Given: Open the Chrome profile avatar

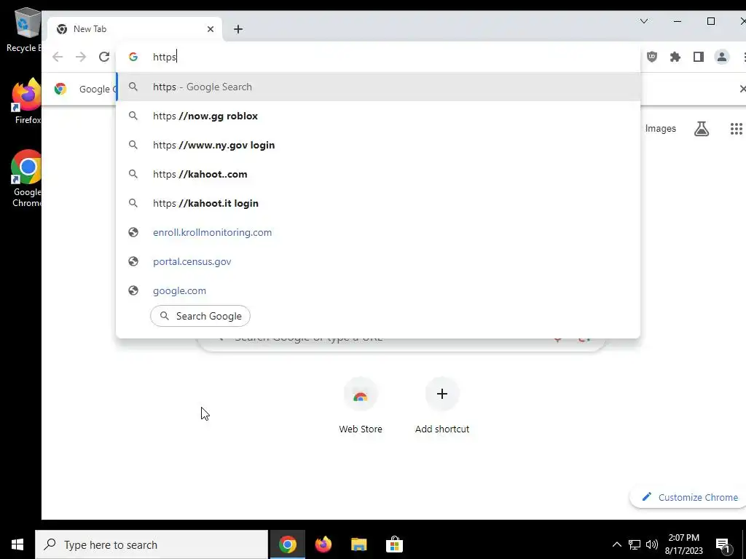Looking at the screenshot, I should click(x=722, y=57).
